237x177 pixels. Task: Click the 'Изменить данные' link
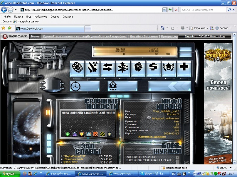coord(152,137)
